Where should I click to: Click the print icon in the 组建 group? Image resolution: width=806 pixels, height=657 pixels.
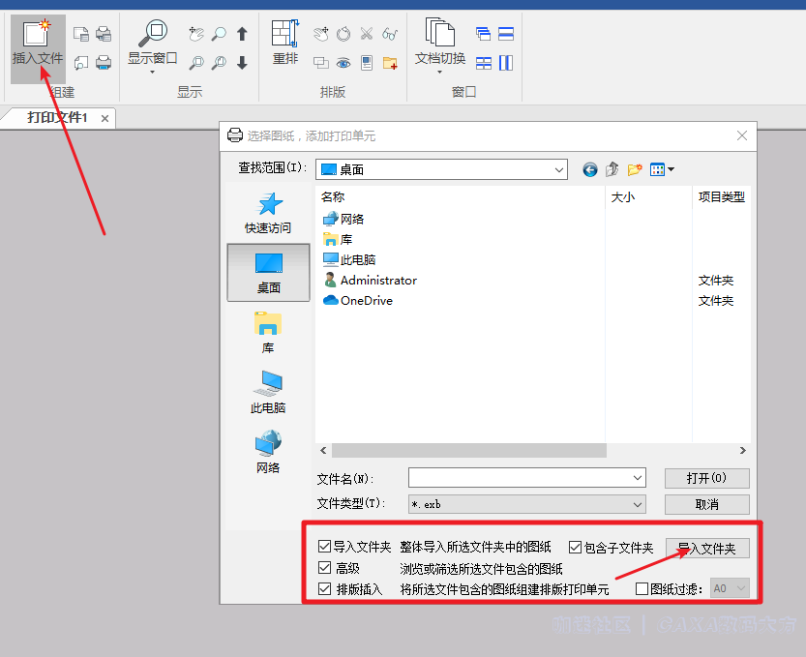coord(104,63)
